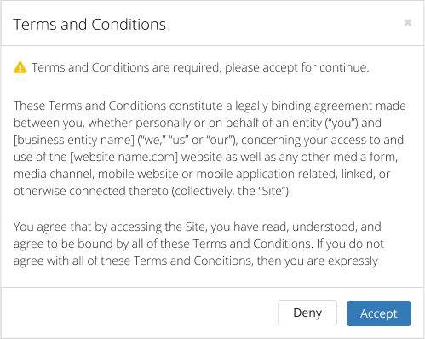425x339 pixels.
Task: Click the quoted word "Site" in parentheses
Action: 273,191
